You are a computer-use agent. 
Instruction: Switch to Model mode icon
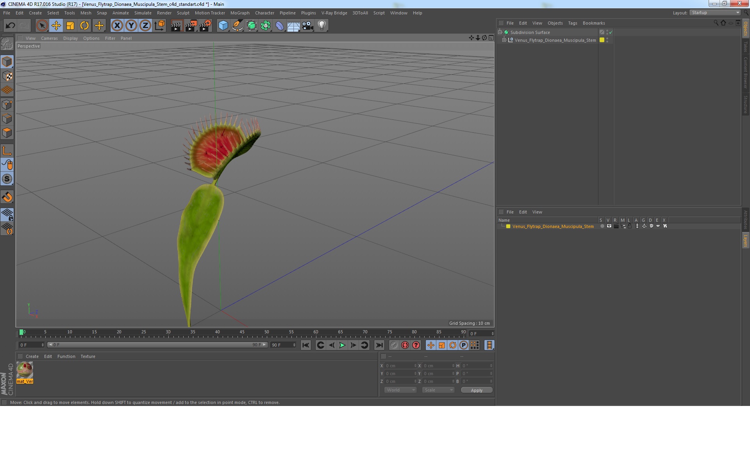[x=7, y=62]
